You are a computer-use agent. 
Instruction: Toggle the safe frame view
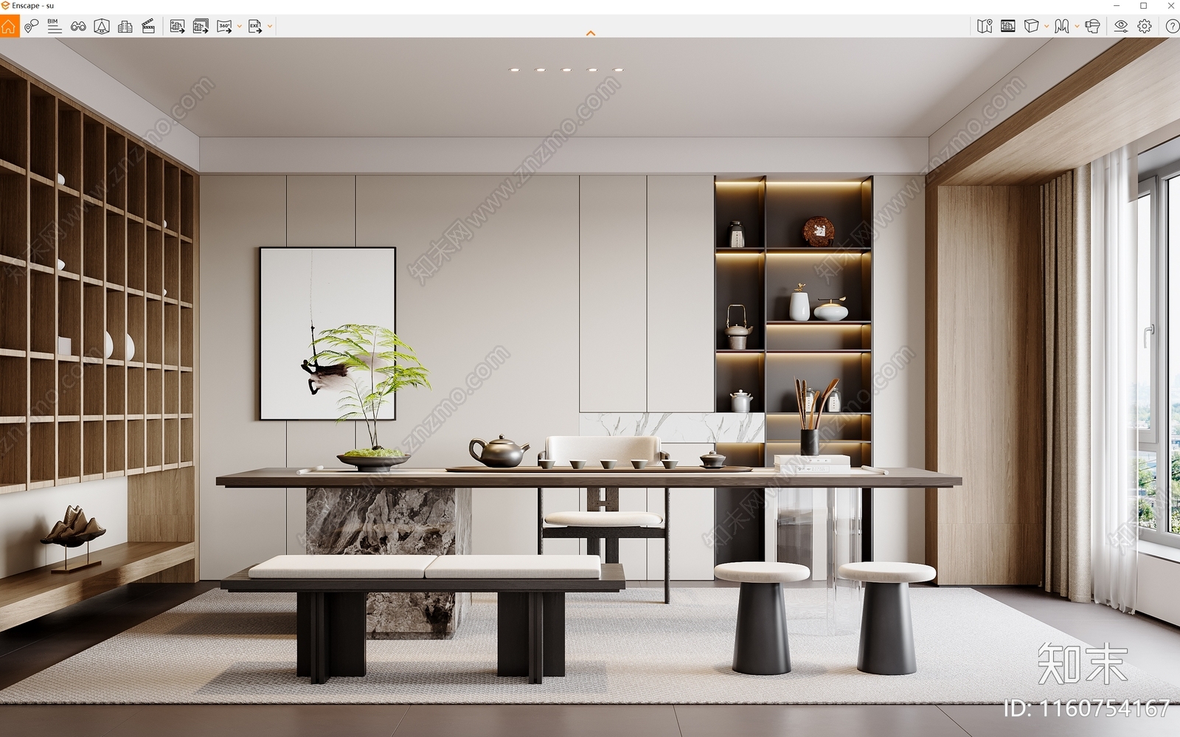pos(1008,27)
